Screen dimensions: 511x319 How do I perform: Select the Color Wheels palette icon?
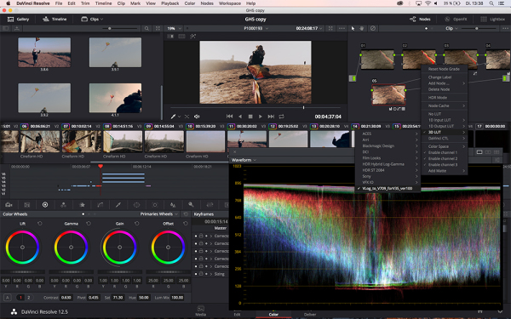coord(45,204)
